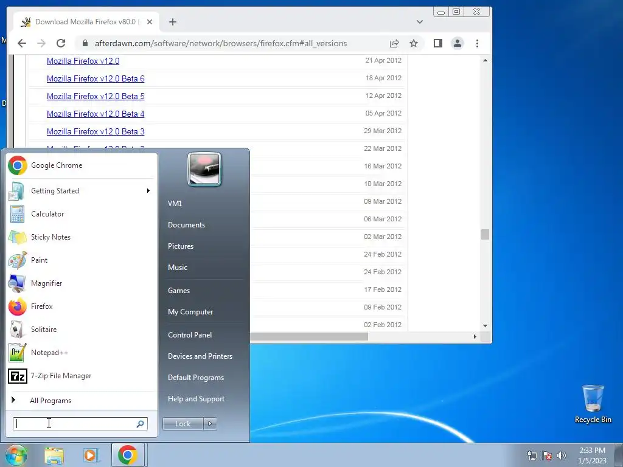Open Chrome three-dot menu
Image resolution: width=623 pixels, height=467 pixels.
coord(477,43)
